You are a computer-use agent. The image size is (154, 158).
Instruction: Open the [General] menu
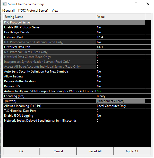tap(8, 11)
